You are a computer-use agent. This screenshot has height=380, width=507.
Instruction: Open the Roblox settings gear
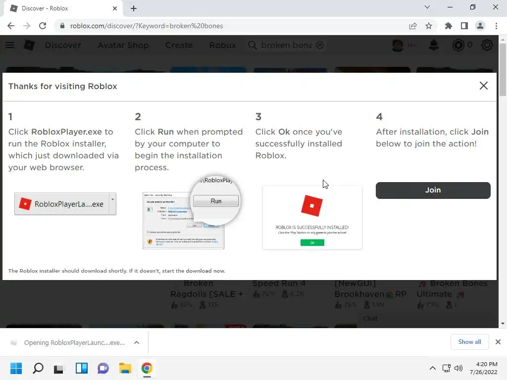pos(487,45)
